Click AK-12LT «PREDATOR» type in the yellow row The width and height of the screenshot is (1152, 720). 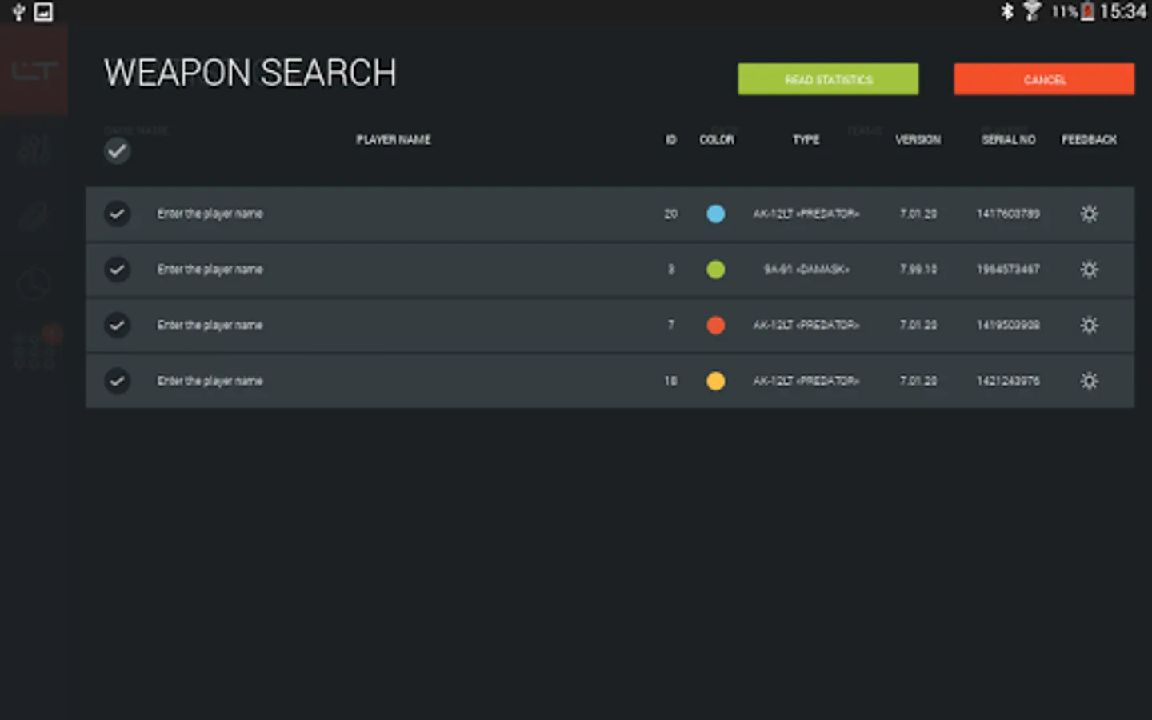pos(806,381)
